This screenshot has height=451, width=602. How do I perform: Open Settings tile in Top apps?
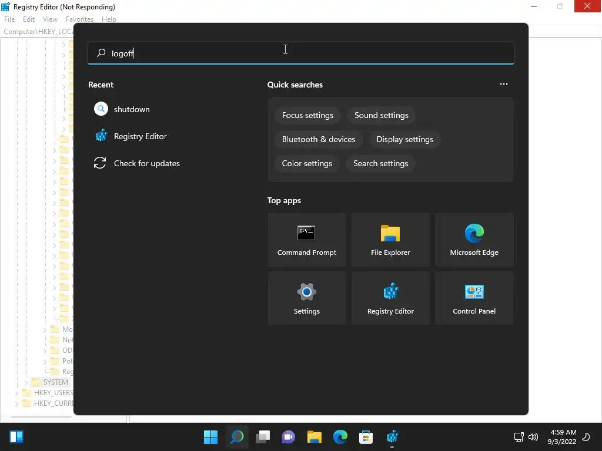tap(306, 298)
